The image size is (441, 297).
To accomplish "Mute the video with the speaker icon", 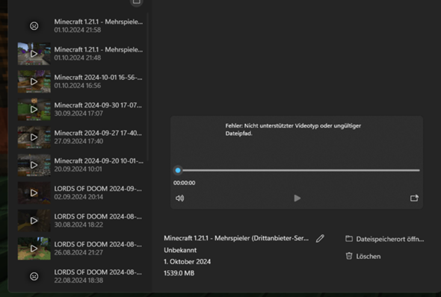I will 179,198.
